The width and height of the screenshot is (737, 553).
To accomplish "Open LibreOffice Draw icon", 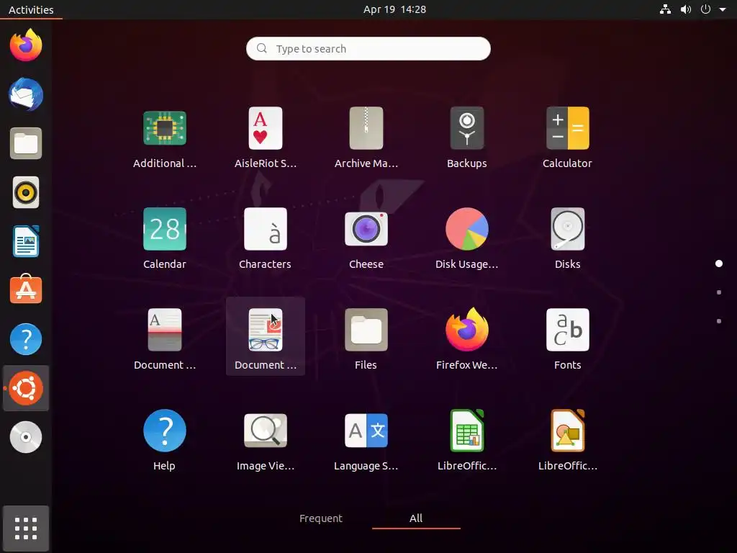I will click(x=567, y=431).
